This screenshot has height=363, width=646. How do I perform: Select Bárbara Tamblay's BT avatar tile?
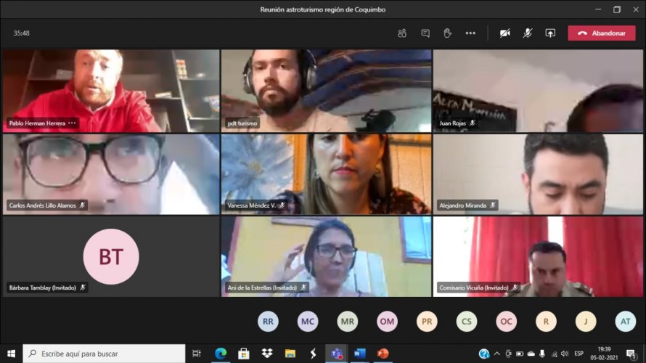[110, 256]
